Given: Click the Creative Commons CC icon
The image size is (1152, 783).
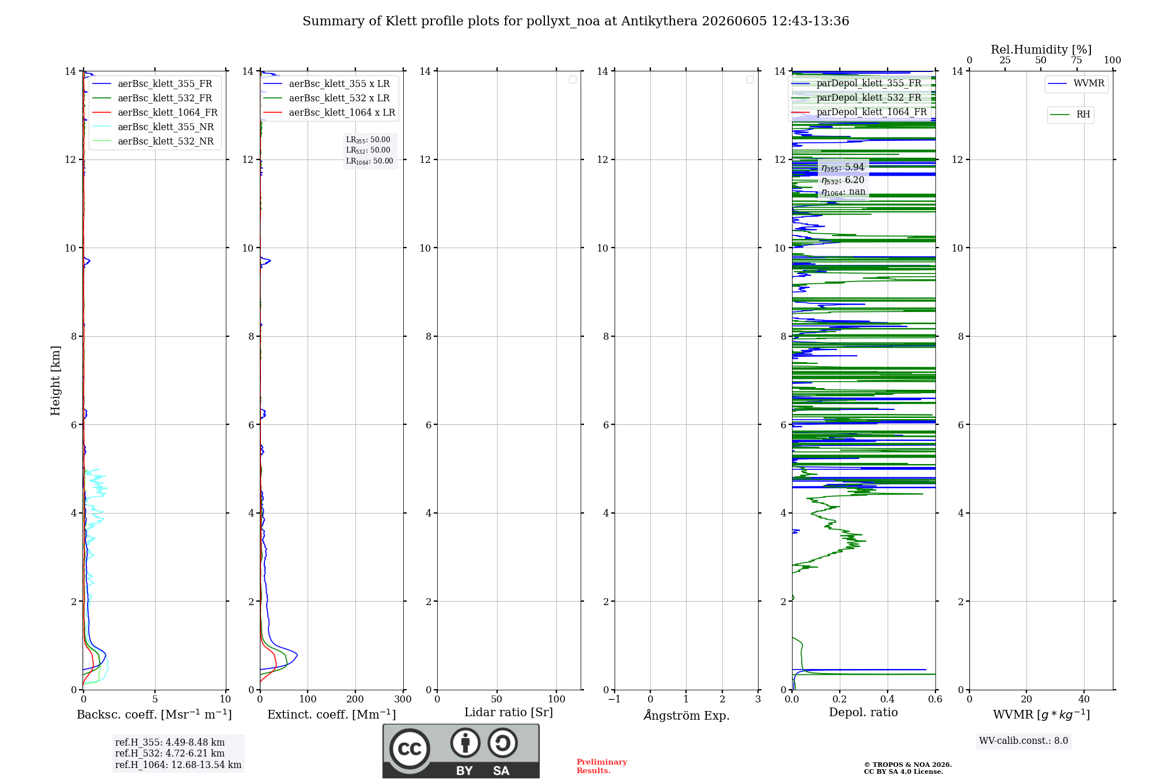Looking at the screenshot, I should [410, 748].
